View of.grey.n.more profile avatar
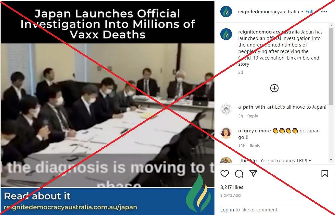 pyautogui.click(x=226, y=133)
